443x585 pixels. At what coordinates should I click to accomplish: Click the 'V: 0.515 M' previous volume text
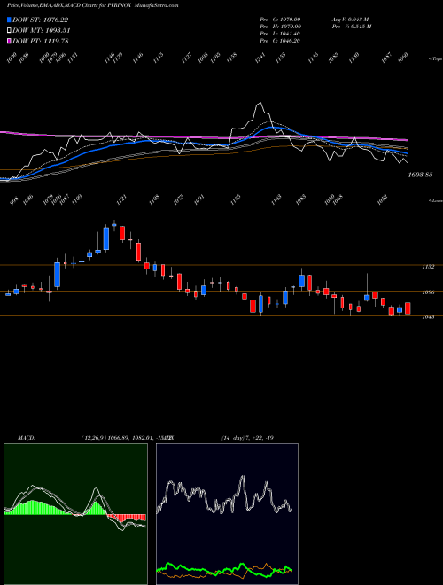pyautogui.click(x=360, y=27)
